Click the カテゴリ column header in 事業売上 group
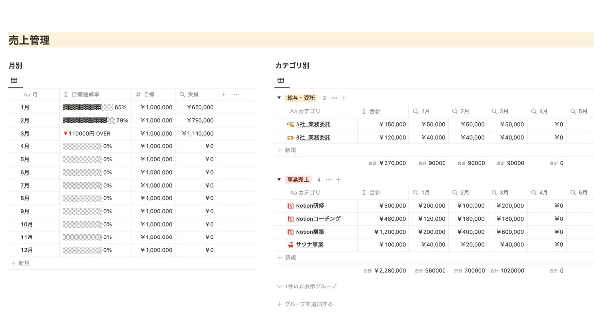 pos(316,193)
